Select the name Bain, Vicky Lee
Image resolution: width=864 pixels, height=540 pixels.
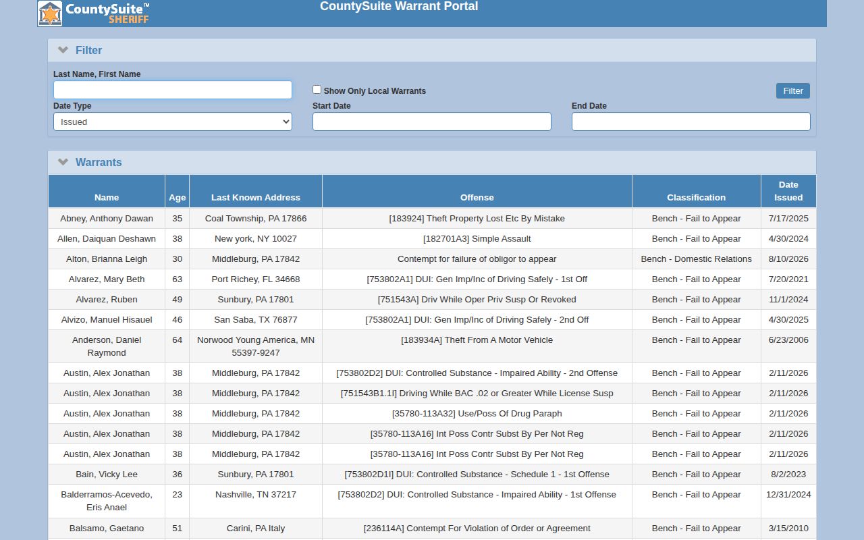(107, 475)
